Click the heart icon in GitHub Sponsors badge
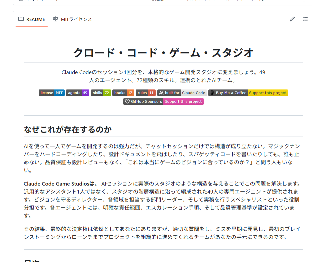The image size is (312, 262). (x=127, y=101)
